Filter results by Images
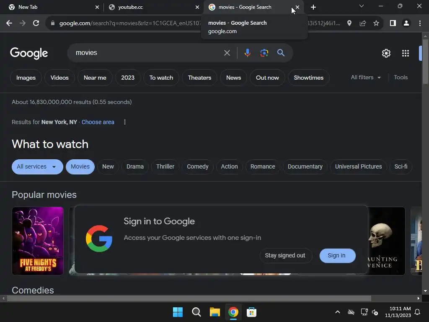 coord(26,78)
